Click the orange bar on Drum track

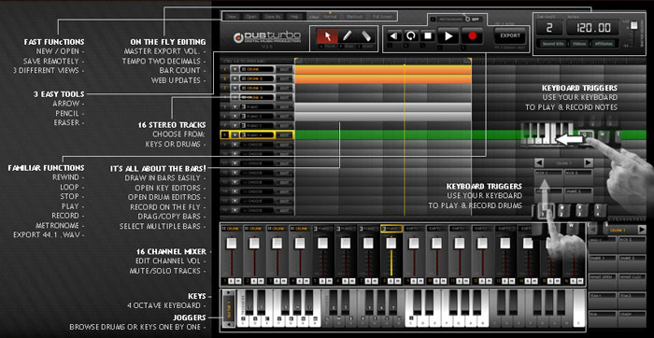pyautogui.click(x=383, y=69)
